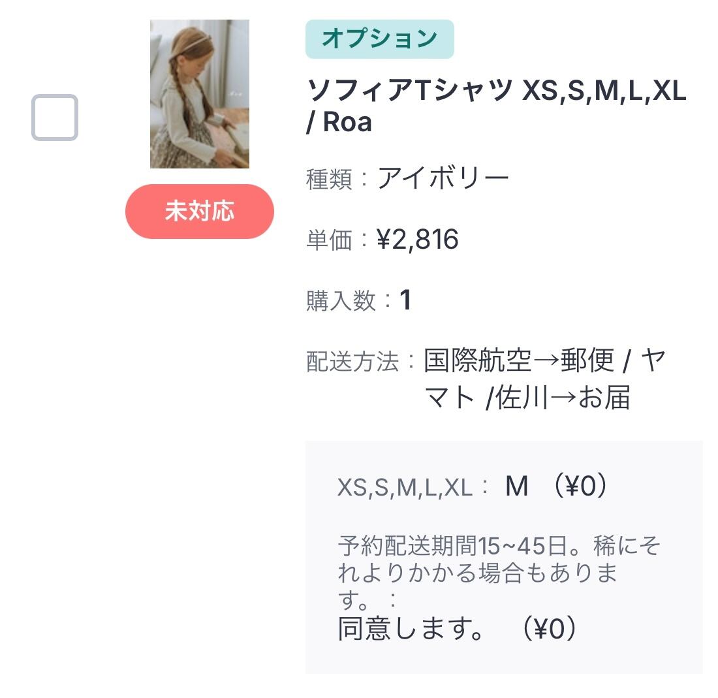This screenshot has height=698, width=718.
Task: Select the chosen size M （¥0）
Action: point(555,486)
